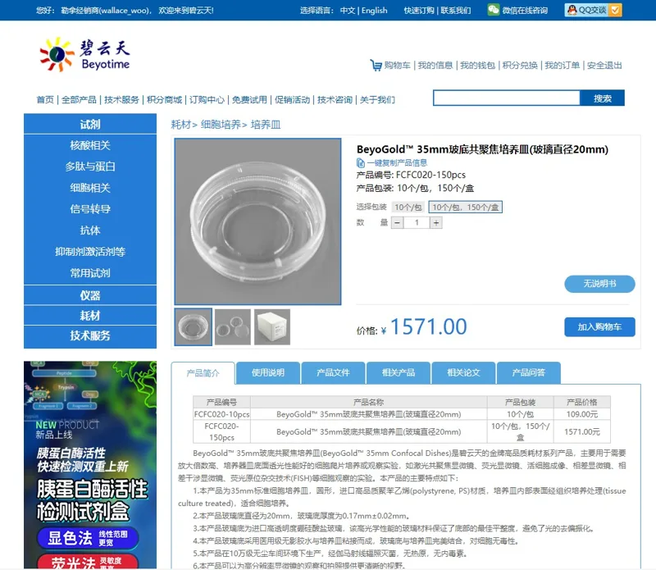Switch to the 使用说明 tab
656x570 pixels.
268,372
